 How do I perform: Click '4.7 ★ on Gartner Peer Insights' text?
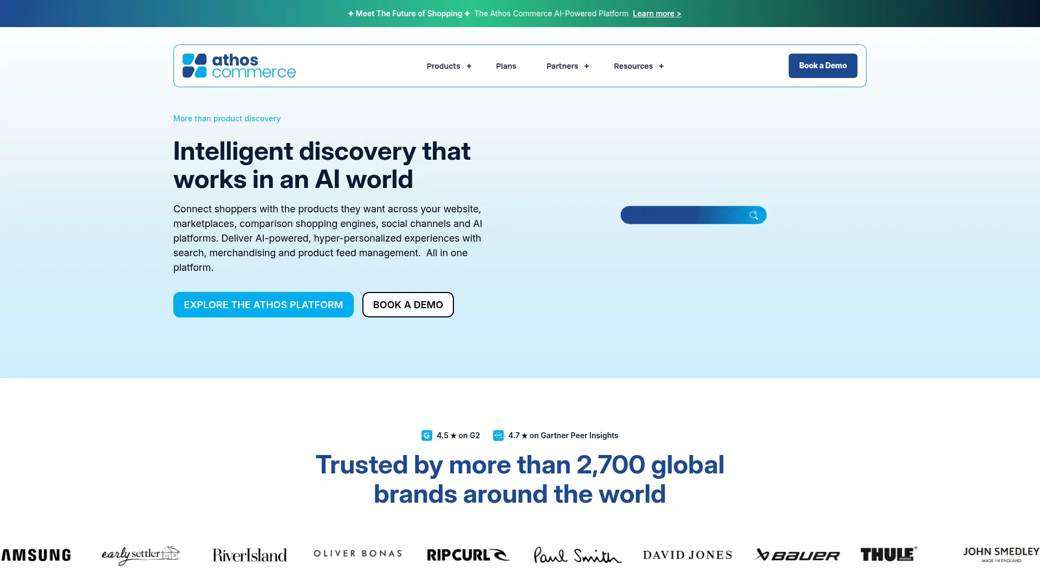click(563, 435)
